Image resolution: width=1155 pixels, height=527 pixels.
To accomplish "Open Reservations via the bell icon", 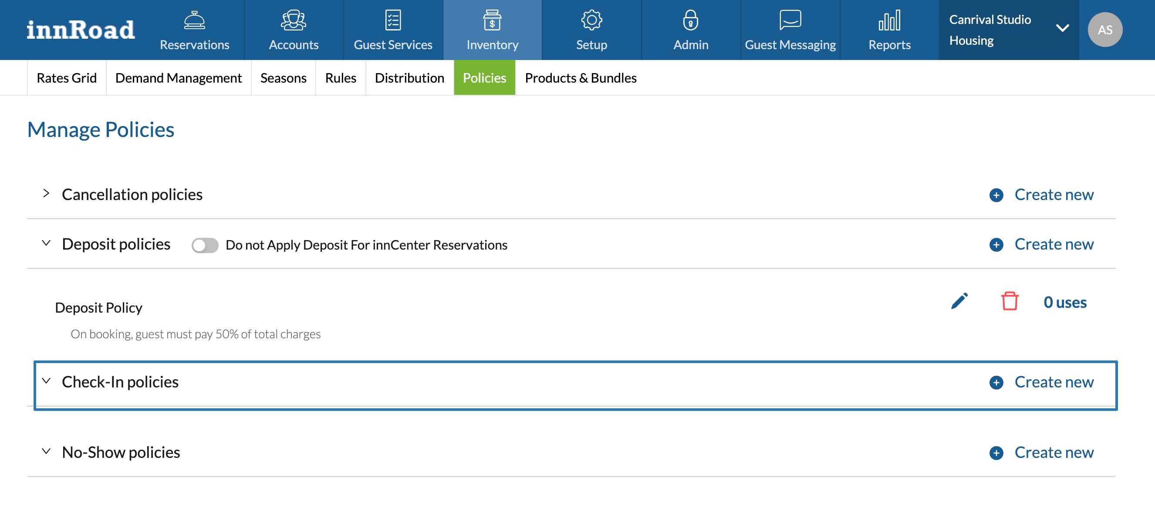I will pos(194,20).
